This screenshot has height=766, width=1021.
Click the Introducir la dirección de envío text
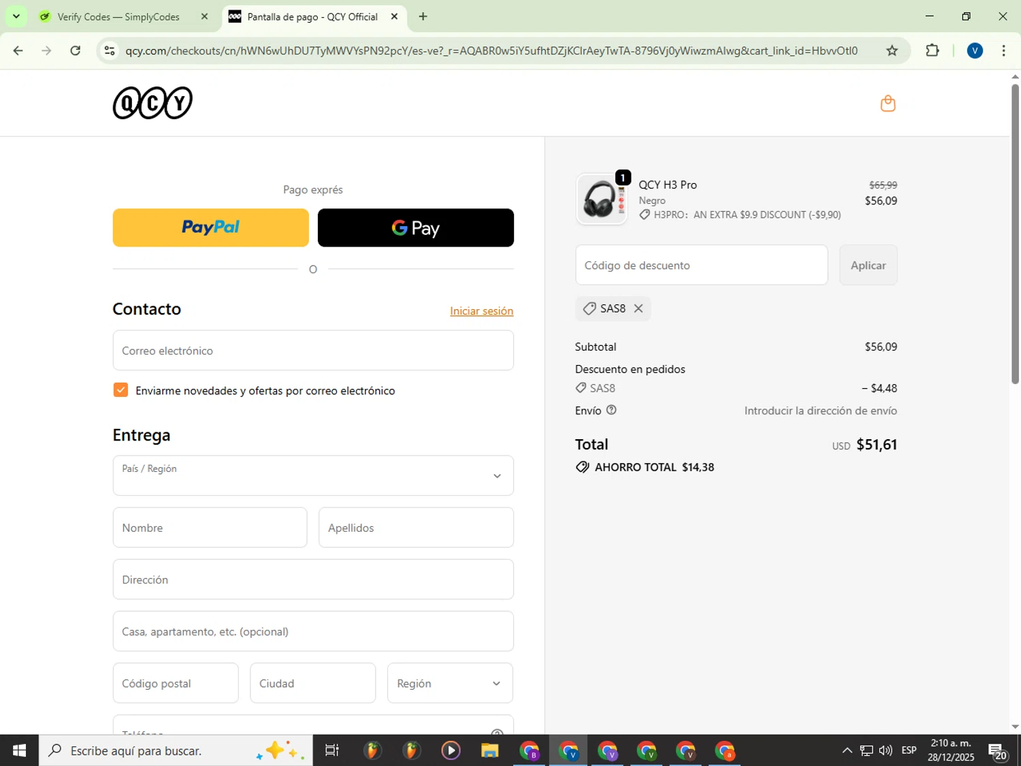[x=820, y=411]
